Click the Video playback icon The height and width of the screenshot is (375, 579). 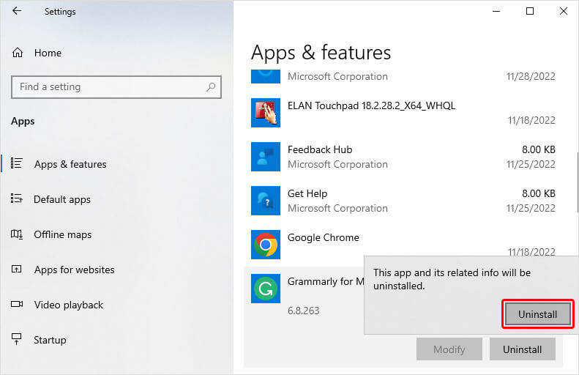[x=17, y=305]
